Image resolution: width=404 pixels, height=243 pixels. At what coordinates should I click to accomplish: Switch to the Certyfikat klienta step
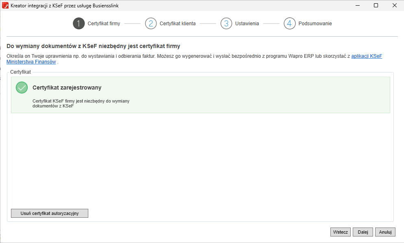click(177, 24)
